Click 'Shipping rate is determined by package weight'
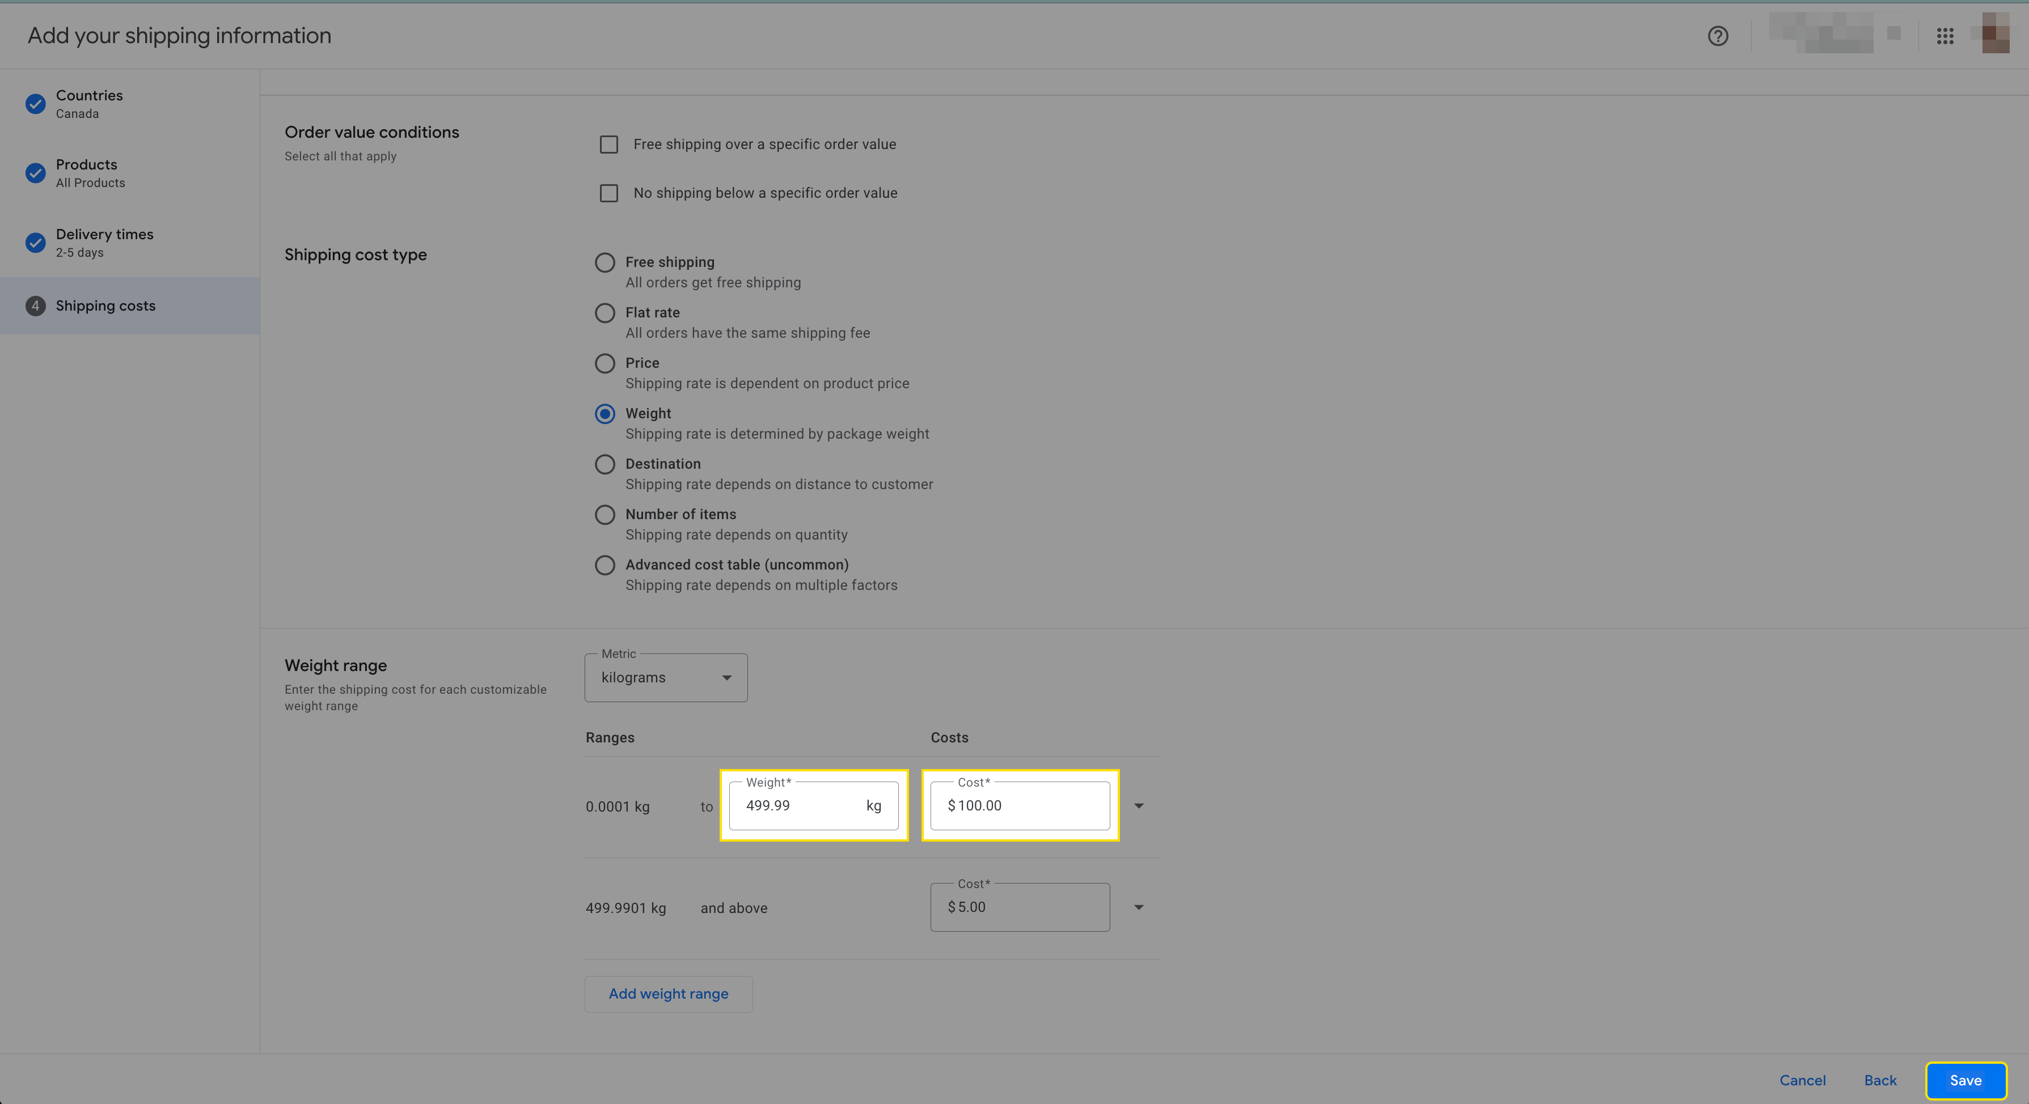Viewport: 2029px width, 1104px height. tap(777, 434)
